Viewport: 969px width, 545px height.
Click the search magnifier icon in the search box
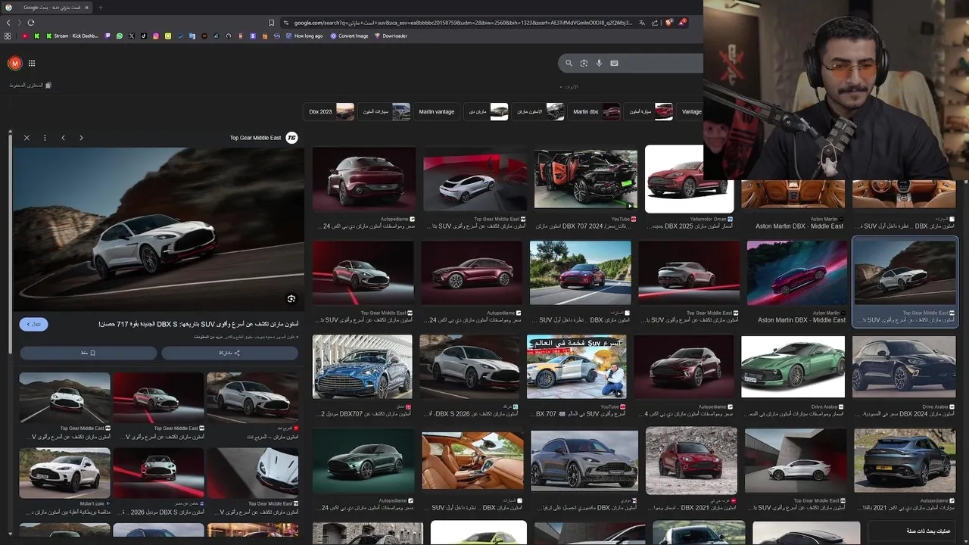pyautogui.click(x=569, y=64)
